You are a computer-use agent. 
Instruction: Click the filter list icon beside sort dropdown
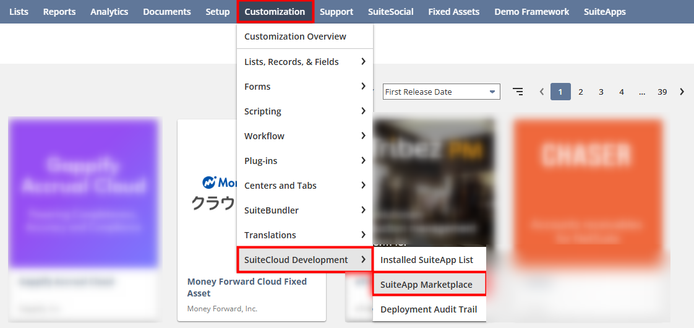pos(518,92)
